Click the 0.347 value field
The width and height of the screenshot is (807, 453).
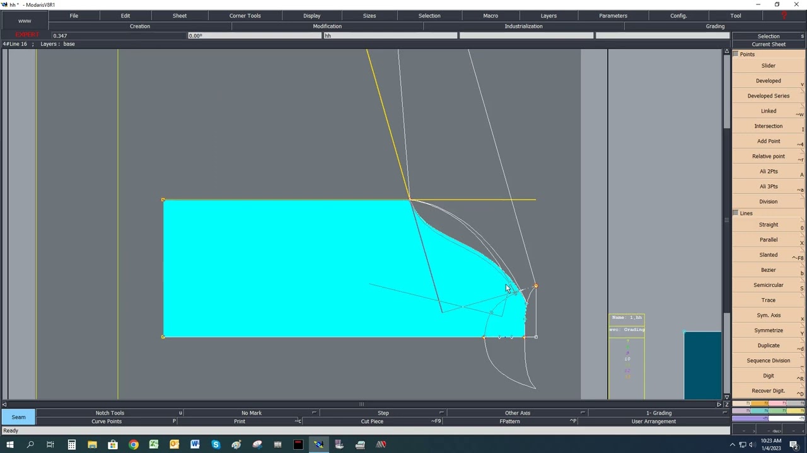click(x=119, y=36)
